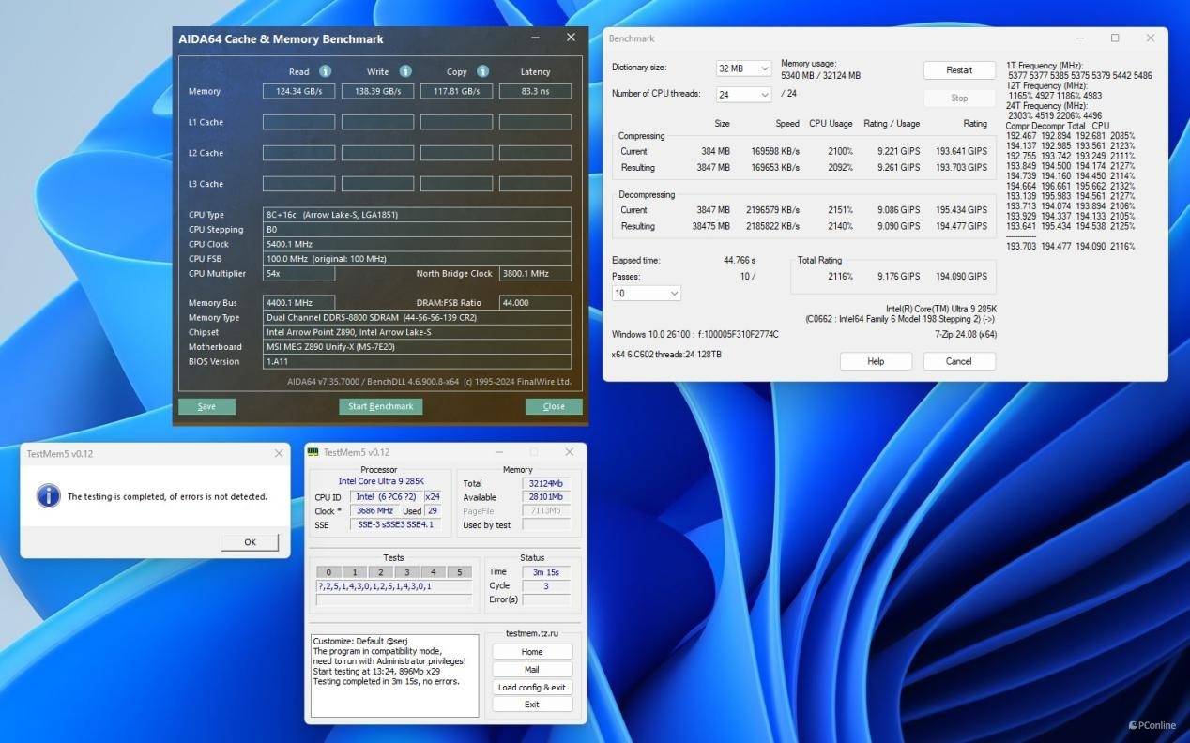Screen dimensions: 1190x743
Task: Click the info icon next to Write
Action: pos(405,71)
